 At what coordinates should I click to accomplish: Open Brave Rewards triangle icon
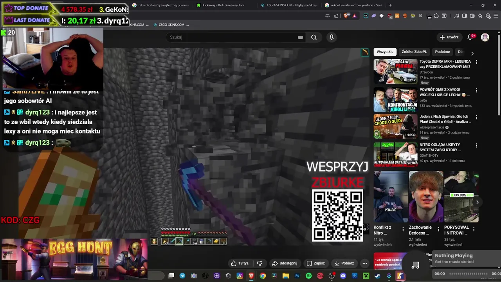[354, 16]
